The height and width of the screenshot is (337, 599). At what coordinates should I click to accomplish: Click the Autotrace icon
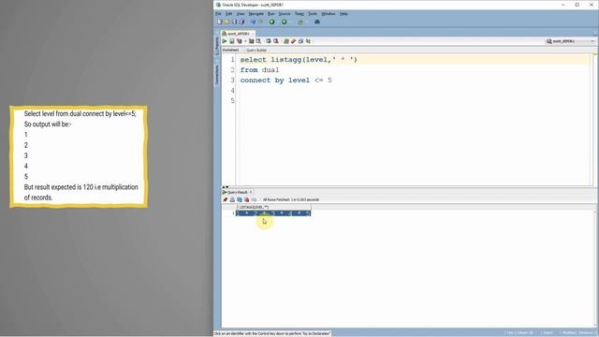point(252,41)
